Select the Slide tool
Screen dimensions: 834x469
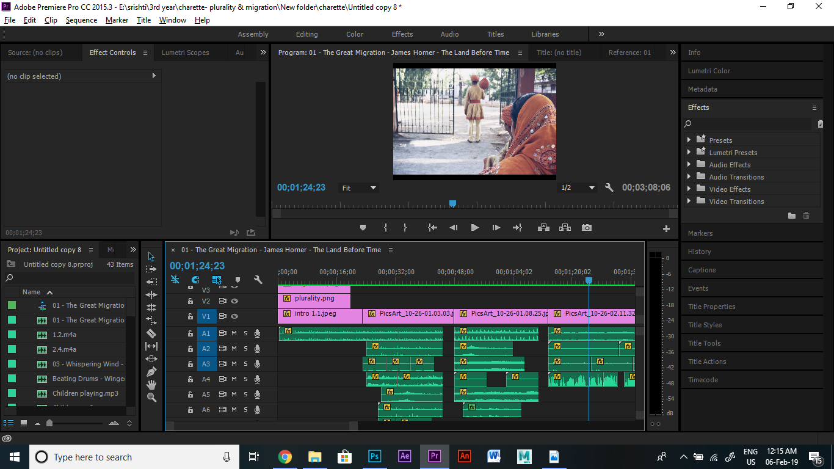click(x=151, y=358)
